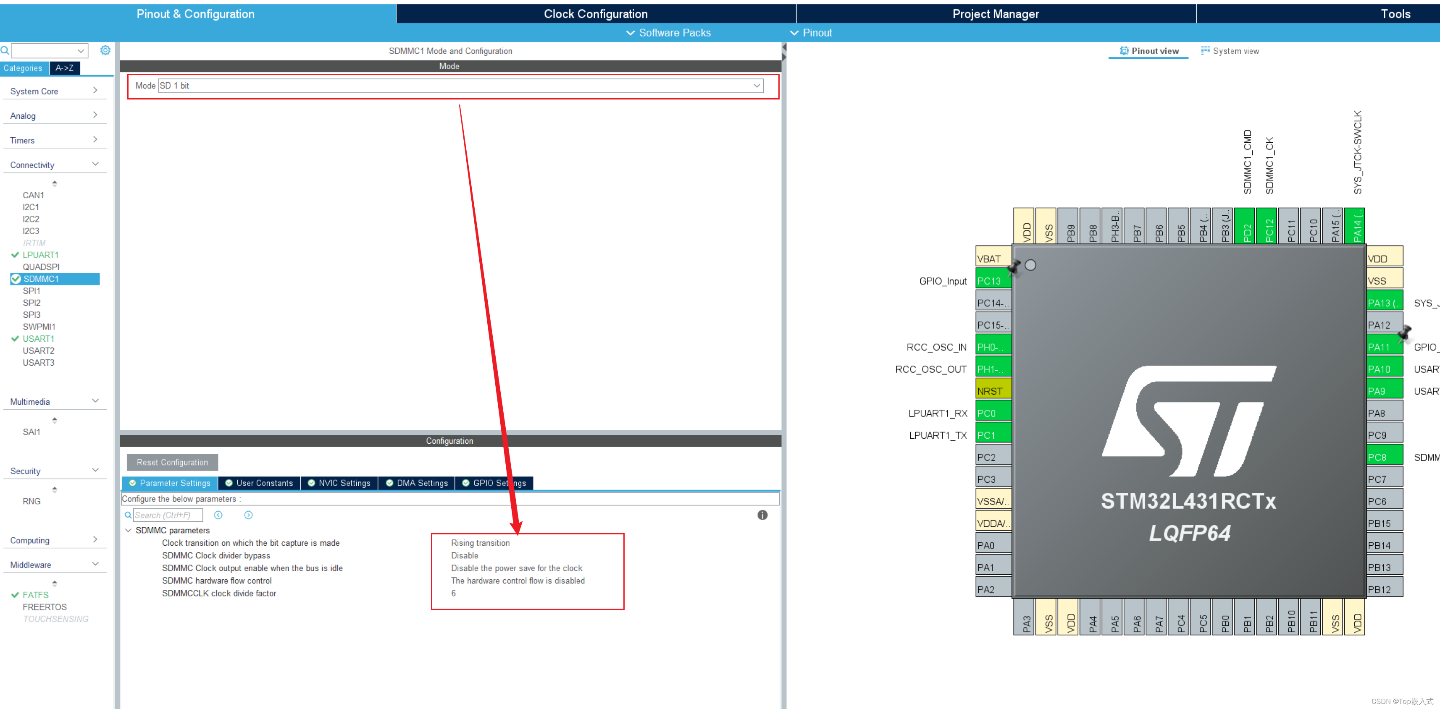Click the Reset Configuration button
Viewport: 1440px width, 709px height.
(172, 462)
